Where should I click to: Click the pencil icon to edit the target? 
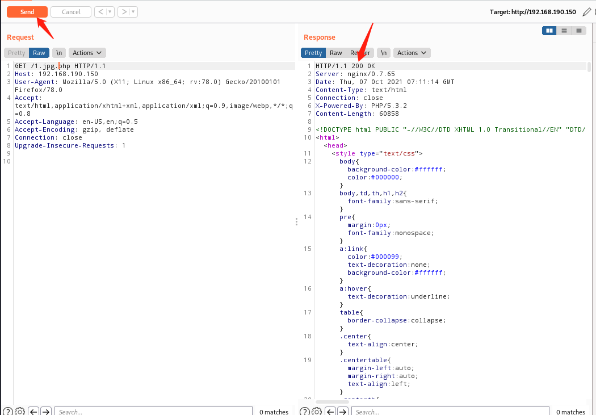pyautogui.click(x=587, y=11)
